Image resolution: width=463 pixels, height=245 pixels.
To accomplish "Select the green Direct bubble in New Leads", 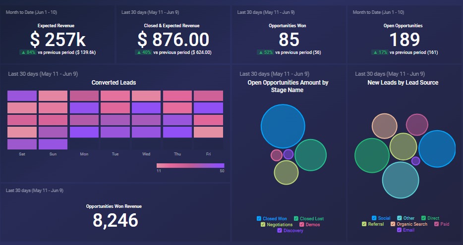I will 372,155.
